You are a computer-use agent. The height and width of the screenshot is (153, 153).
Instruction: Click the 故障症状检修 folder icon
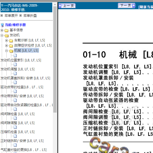[x=11, y=46]
